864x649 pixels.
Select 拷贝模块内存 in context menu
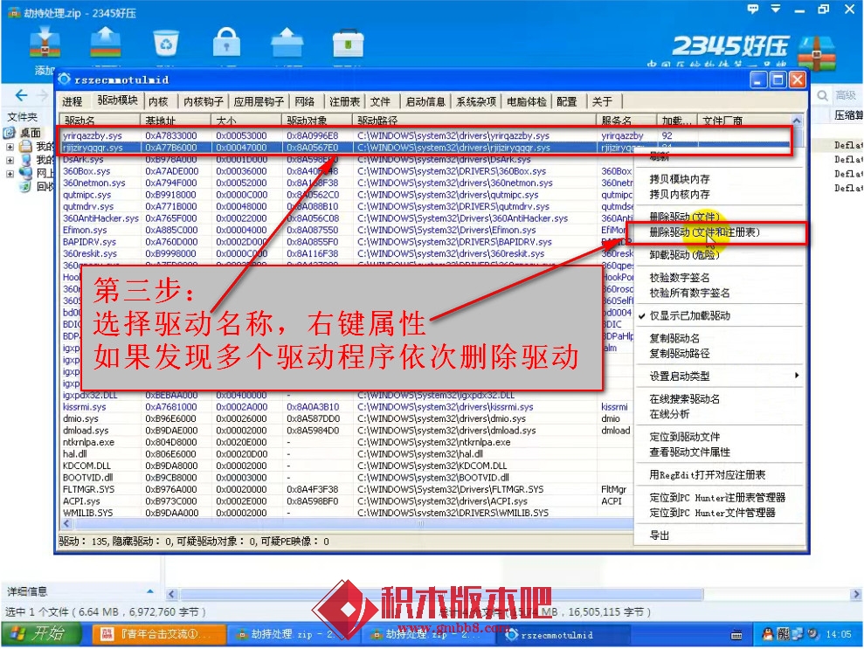pos(680,179)
